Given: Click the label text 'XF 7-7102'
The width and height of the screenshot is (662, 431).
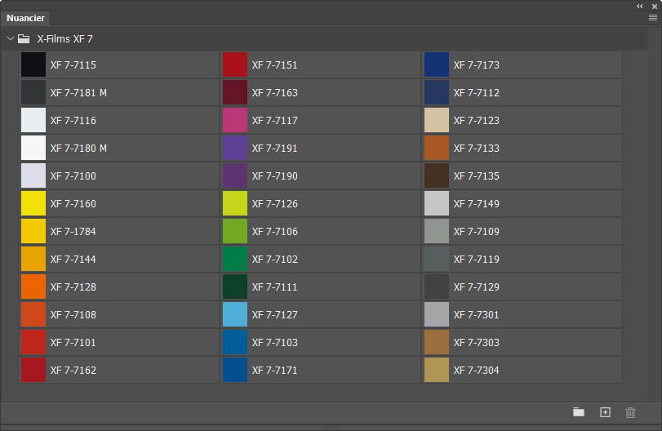Looking at the screenshot, I should 274,260.
